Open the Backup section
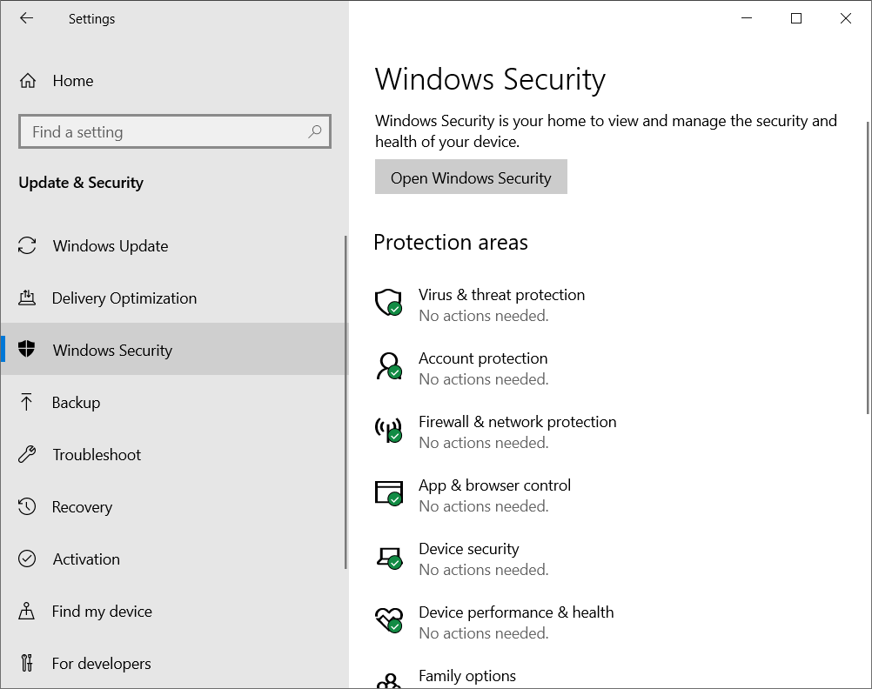 77,403
